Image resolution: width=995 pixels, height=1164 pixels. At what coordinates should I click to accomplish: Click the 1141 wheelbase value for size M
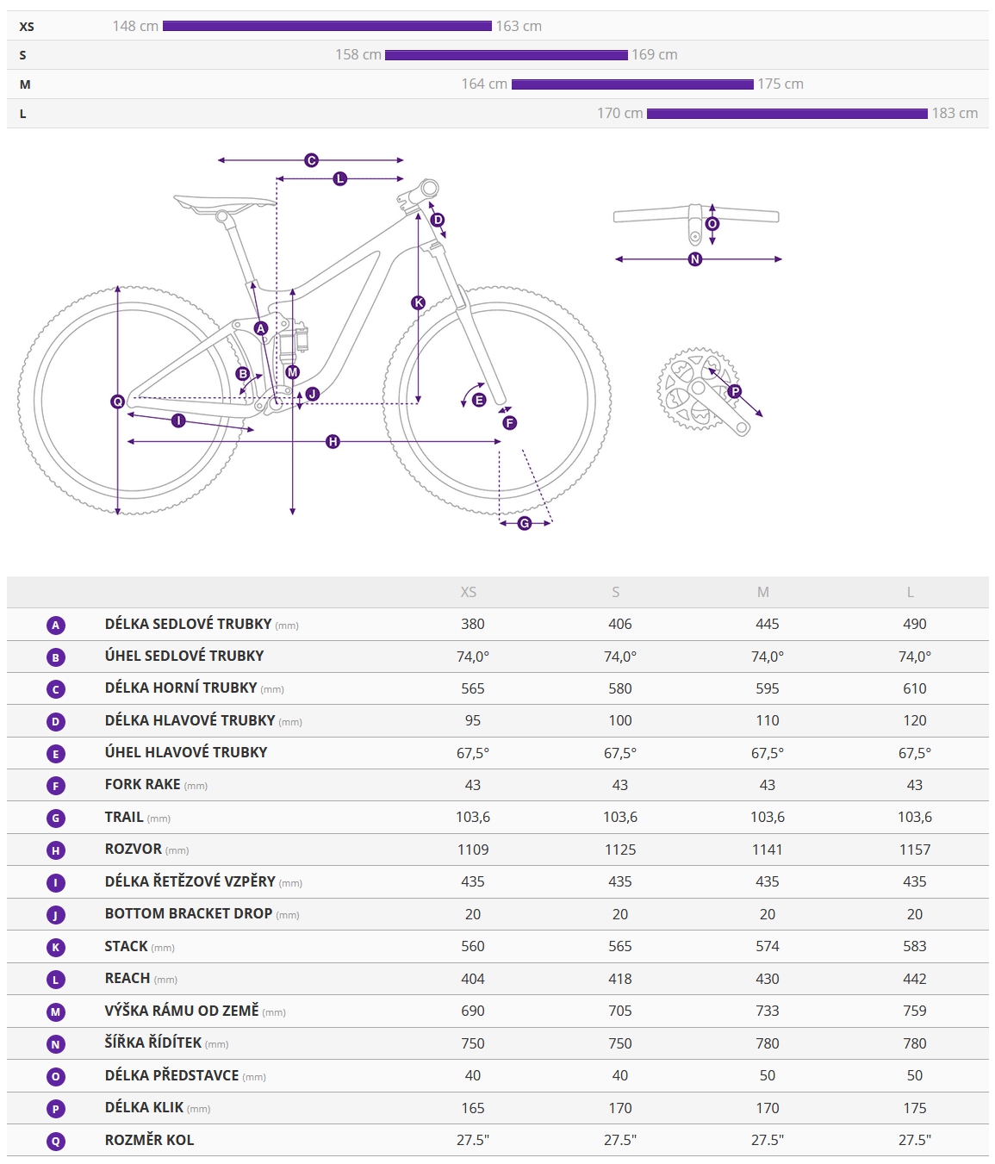(x=767, y=850)
